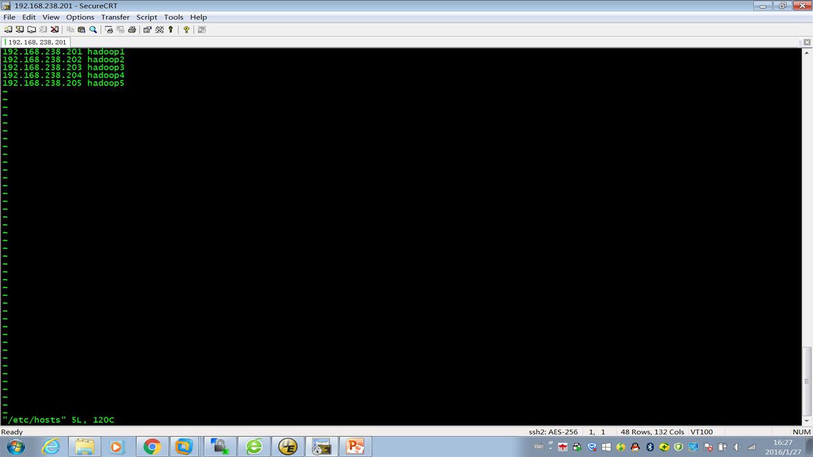Click the 192.168.238.203 hadoop3 line
The height and width of the screenshot is (457, 813).
(x=64, y=67)
